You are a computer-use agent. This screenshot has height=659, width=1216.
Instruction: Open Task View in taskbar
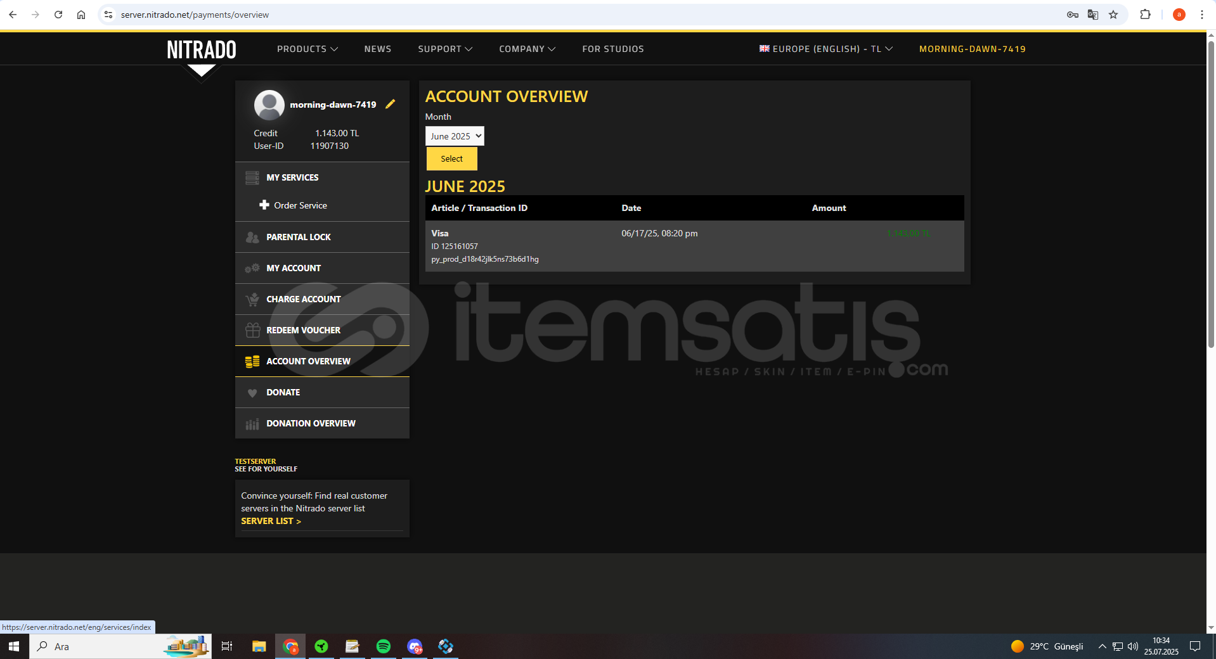(227, 646)
